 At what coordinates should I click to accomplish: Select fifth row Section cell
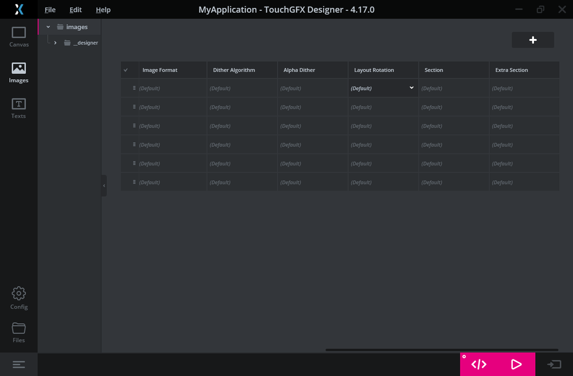click(x=454, y=163)
